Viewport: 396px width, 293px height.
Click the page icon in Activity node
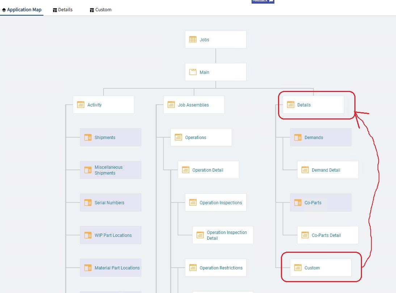[x=81, y=105]
